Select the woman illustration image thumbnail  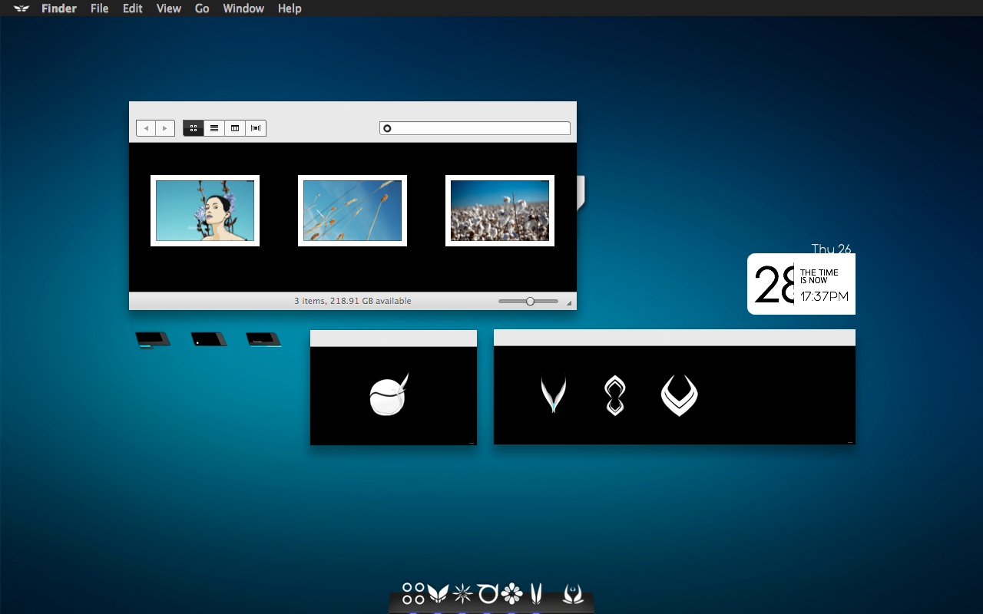[205, 210]
